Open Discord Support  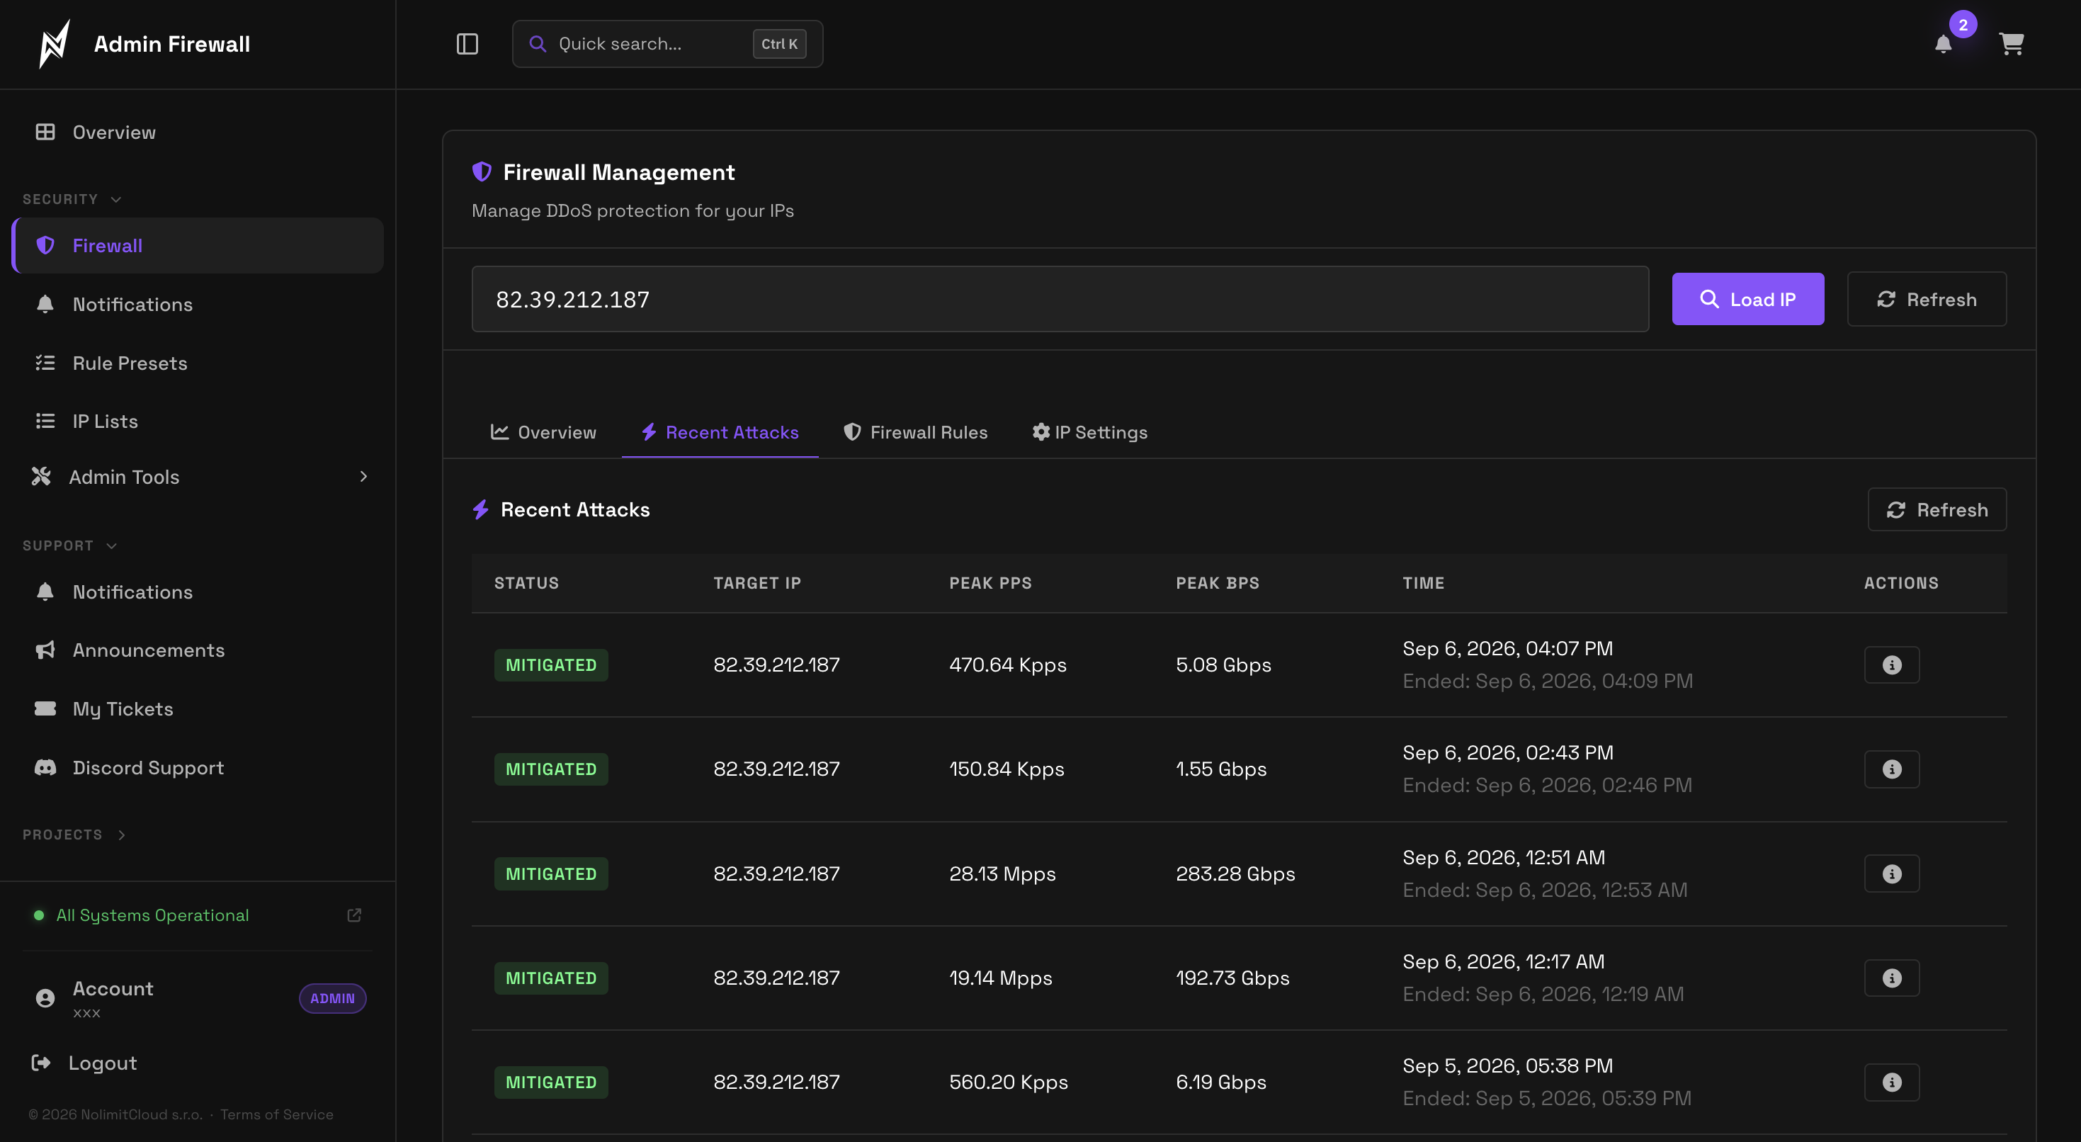click(198, 768)
